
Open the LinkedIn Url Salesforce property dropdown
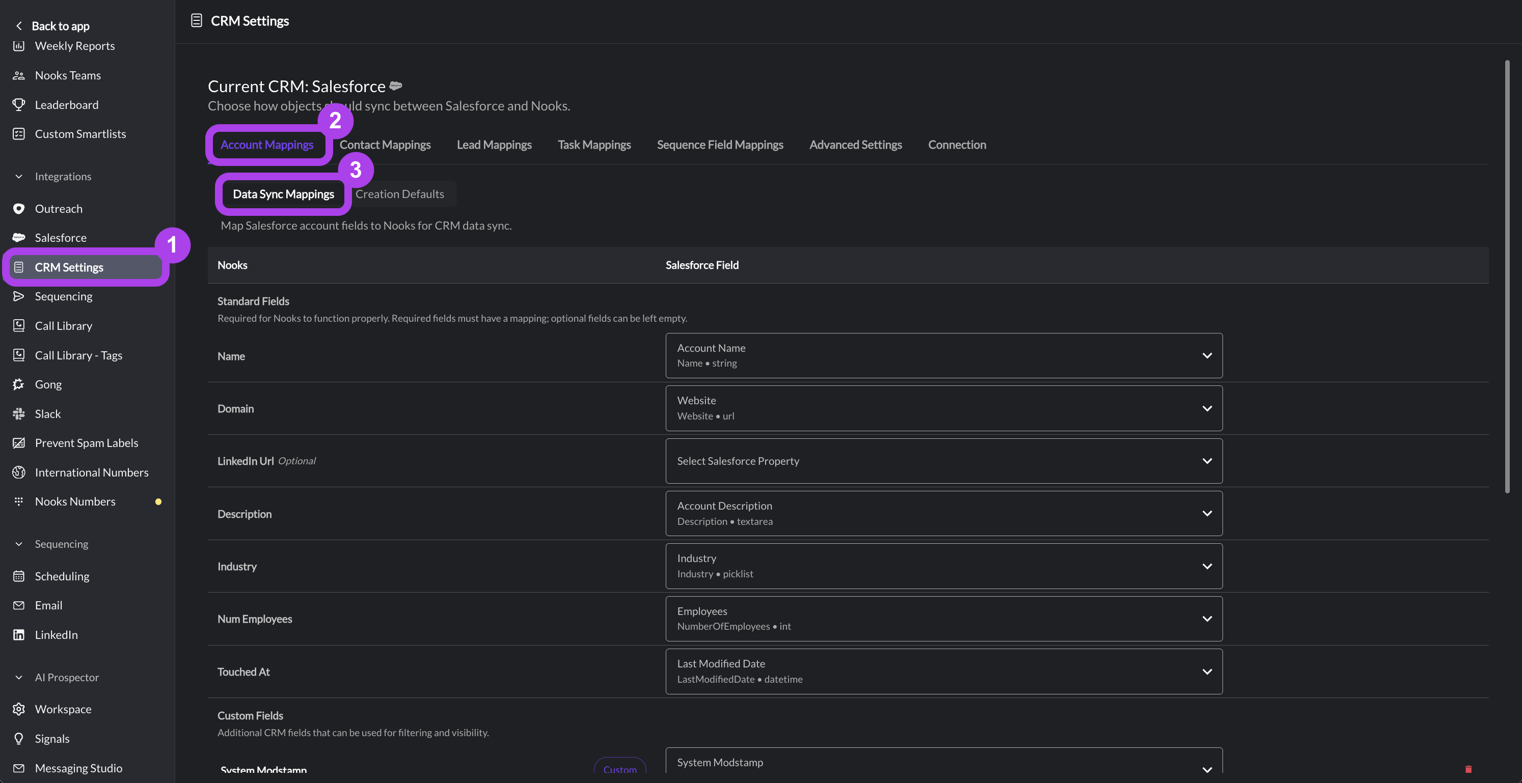(943, 461)
